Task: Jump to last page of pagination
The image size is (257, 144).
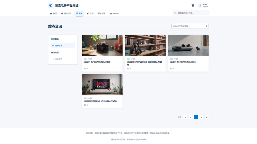Action: [207, 117]
